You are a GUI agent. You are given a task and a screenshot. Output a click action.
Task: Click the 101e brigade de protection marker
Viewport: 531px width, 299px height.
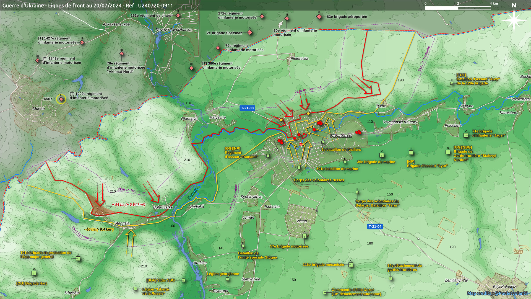point(78,259)
